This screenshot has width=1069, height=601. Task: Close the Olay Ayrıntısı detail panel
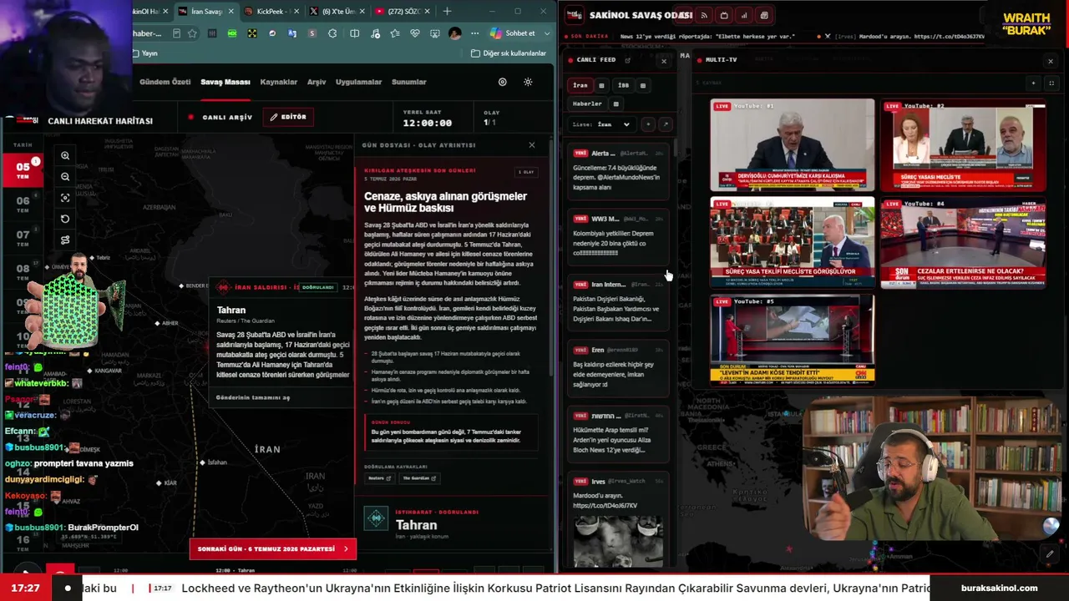click(x=531, y=145)
